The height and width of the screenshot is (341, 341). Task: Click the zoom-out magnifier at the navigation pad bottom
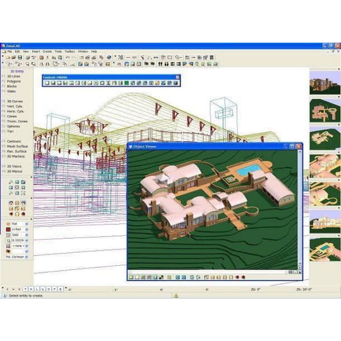point(11,193)
